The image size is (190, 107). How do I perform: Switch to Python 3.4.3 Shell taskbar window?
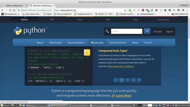99,105
